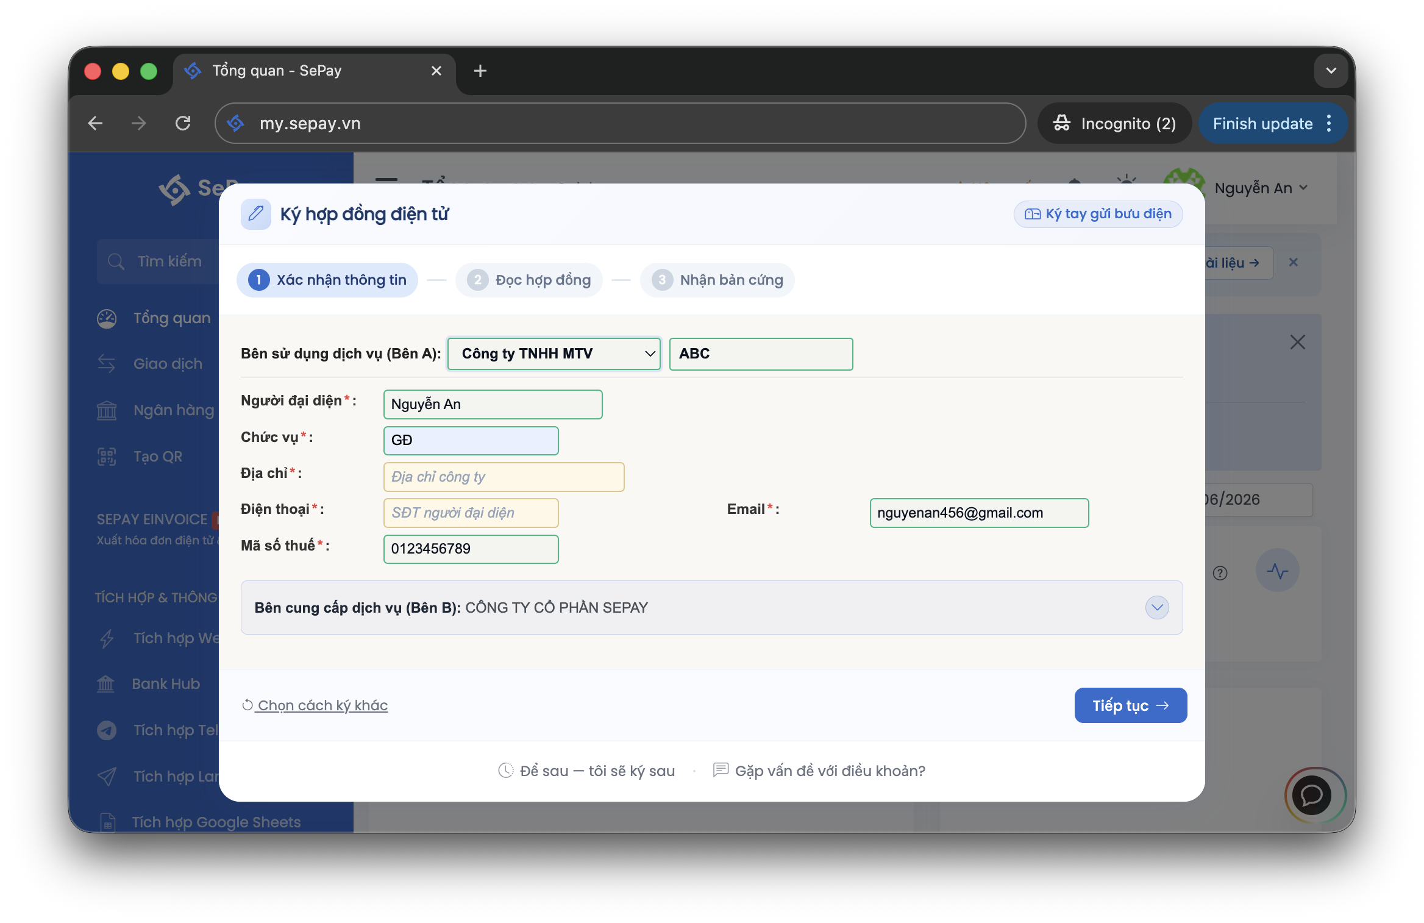This screenshot has width=1424, height=923.
Task: Close the Tổng quan - SePay tab
Action: (x=436, y=71)
